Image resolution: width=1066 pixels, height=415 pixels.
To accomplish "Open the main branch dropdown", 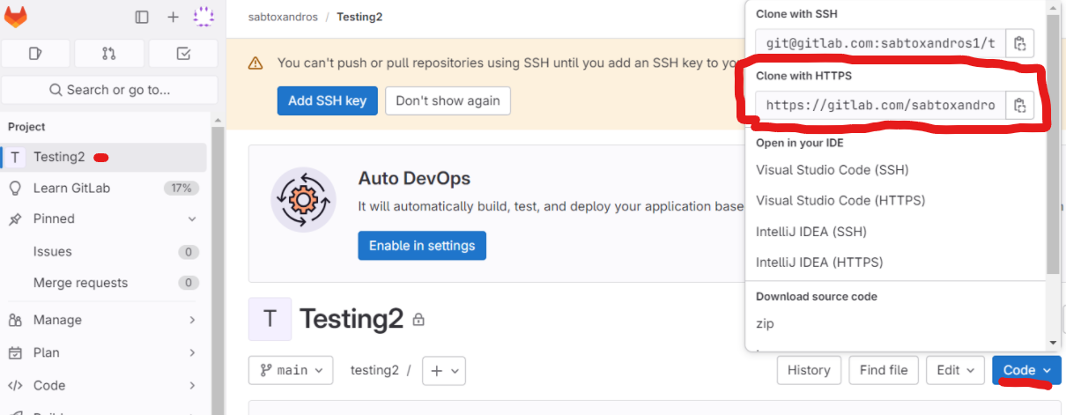I will [291, 370].
